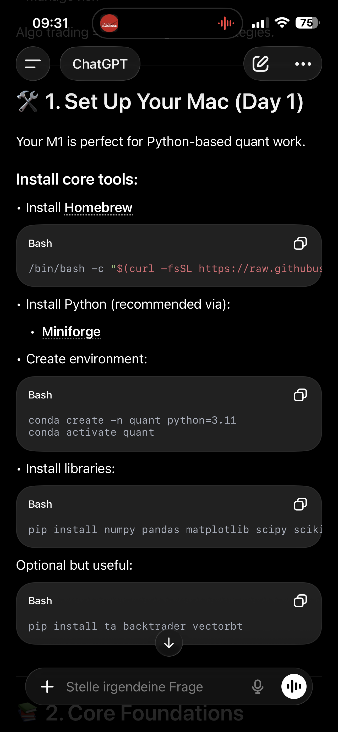Open the three-dot more options menu
Screen dimensions: 338x732
303,64
